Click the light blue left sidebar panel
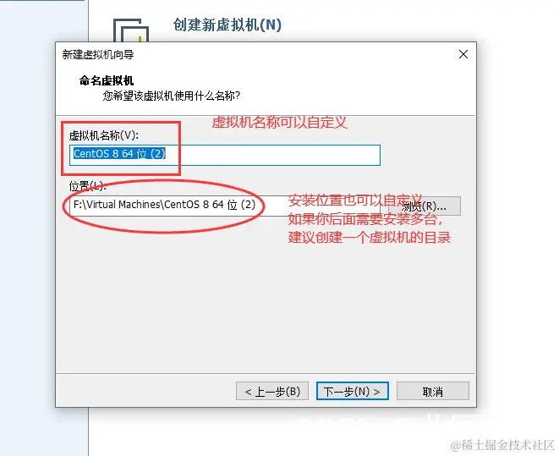Screen dimensions: 559x456 coord(44,228)
